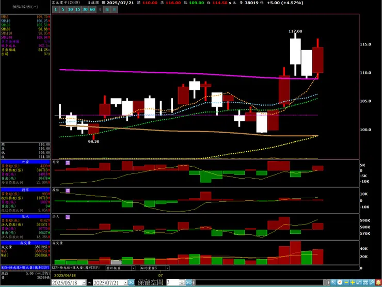This screenshot has width=382, height=287.
Task: Click the 2025/07/21 date in header
Action: coord(120,3)
